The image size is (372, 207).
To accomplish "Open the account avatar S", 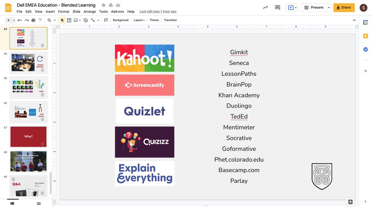I will (363, 7).
